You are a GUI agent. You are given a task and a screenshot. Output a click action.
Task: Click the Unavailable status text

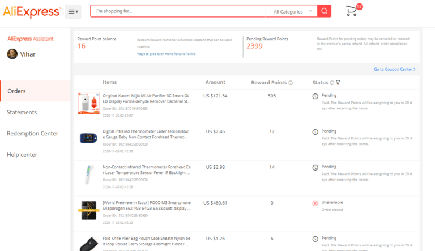332,202
